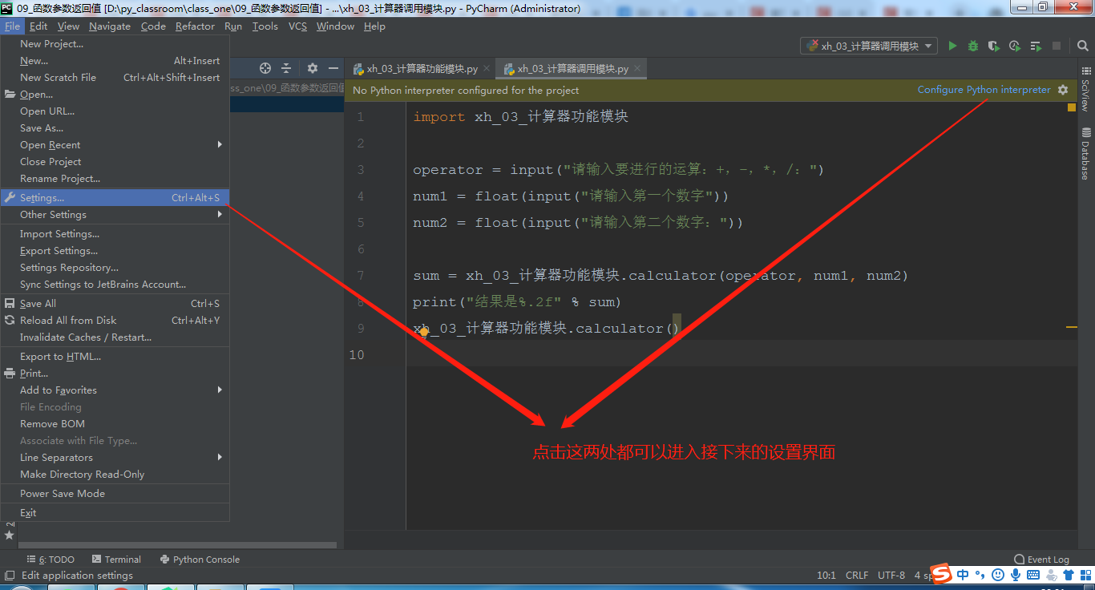The image size is (1095, 590).
Task: Run the xh_03 configuration with the green play icon
Action: point(952,46)
